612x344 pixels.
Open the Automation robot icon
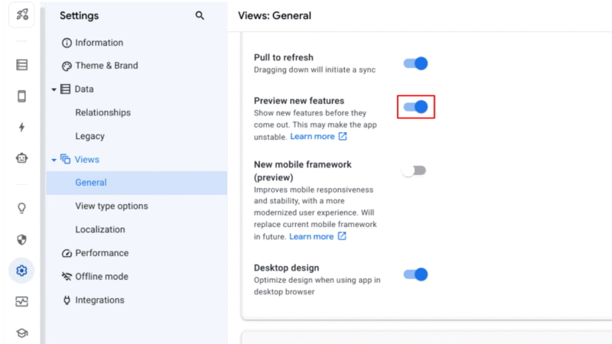(x=21, y=158)
